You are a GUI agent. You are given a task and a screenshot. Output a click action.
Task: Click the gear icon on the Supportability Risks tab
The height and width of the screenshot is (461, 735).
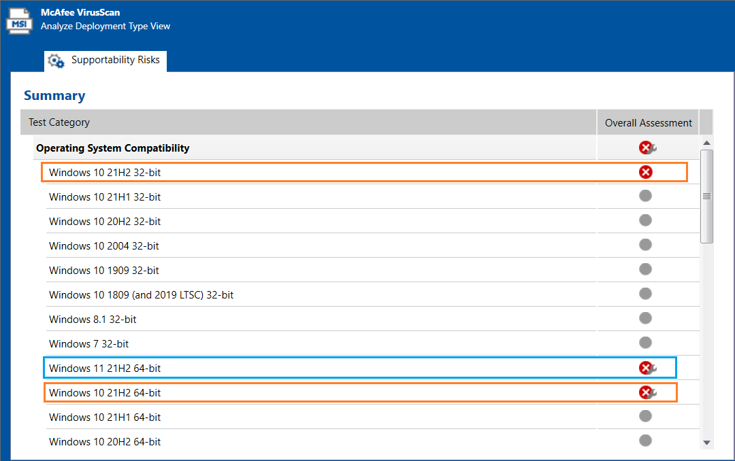[56, 61]
